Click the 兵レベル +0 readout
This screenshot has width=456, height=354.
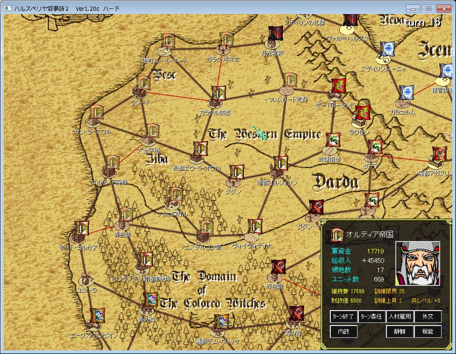click(x=426, y=301)
